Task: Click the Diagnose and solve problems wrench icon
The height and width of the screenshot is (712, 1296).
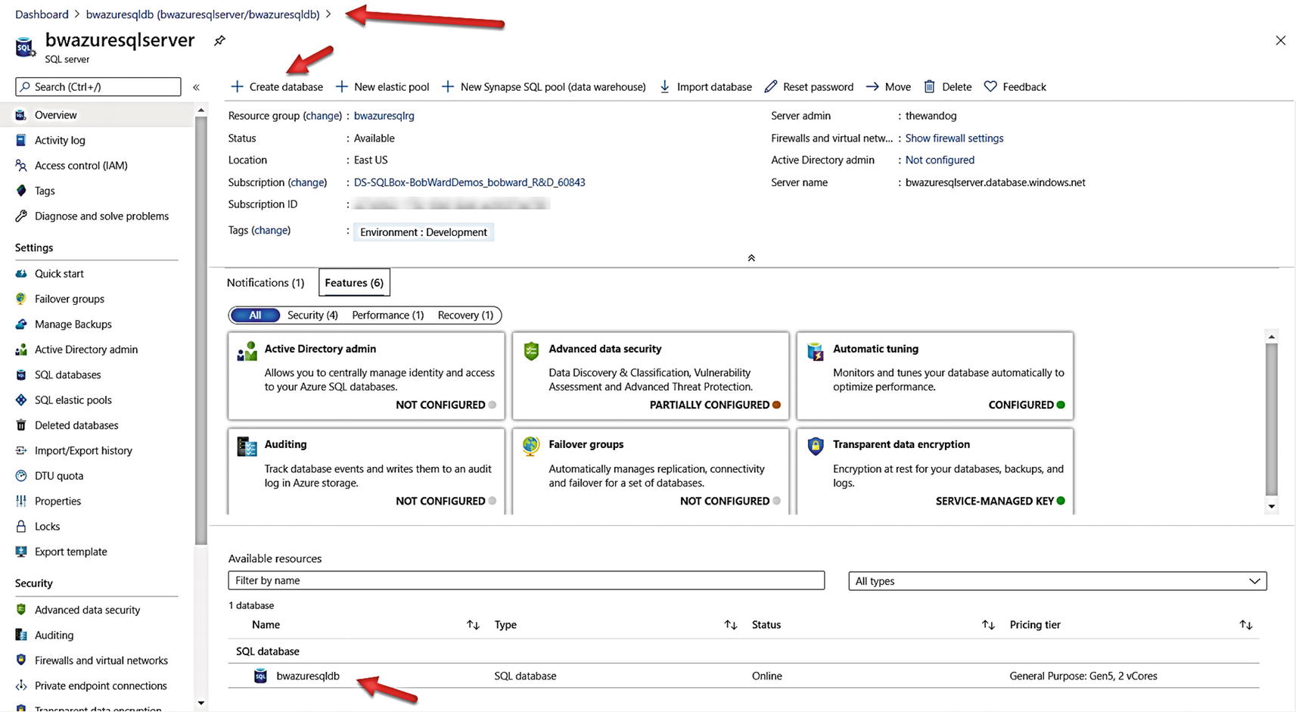Action: click(21, 216)
